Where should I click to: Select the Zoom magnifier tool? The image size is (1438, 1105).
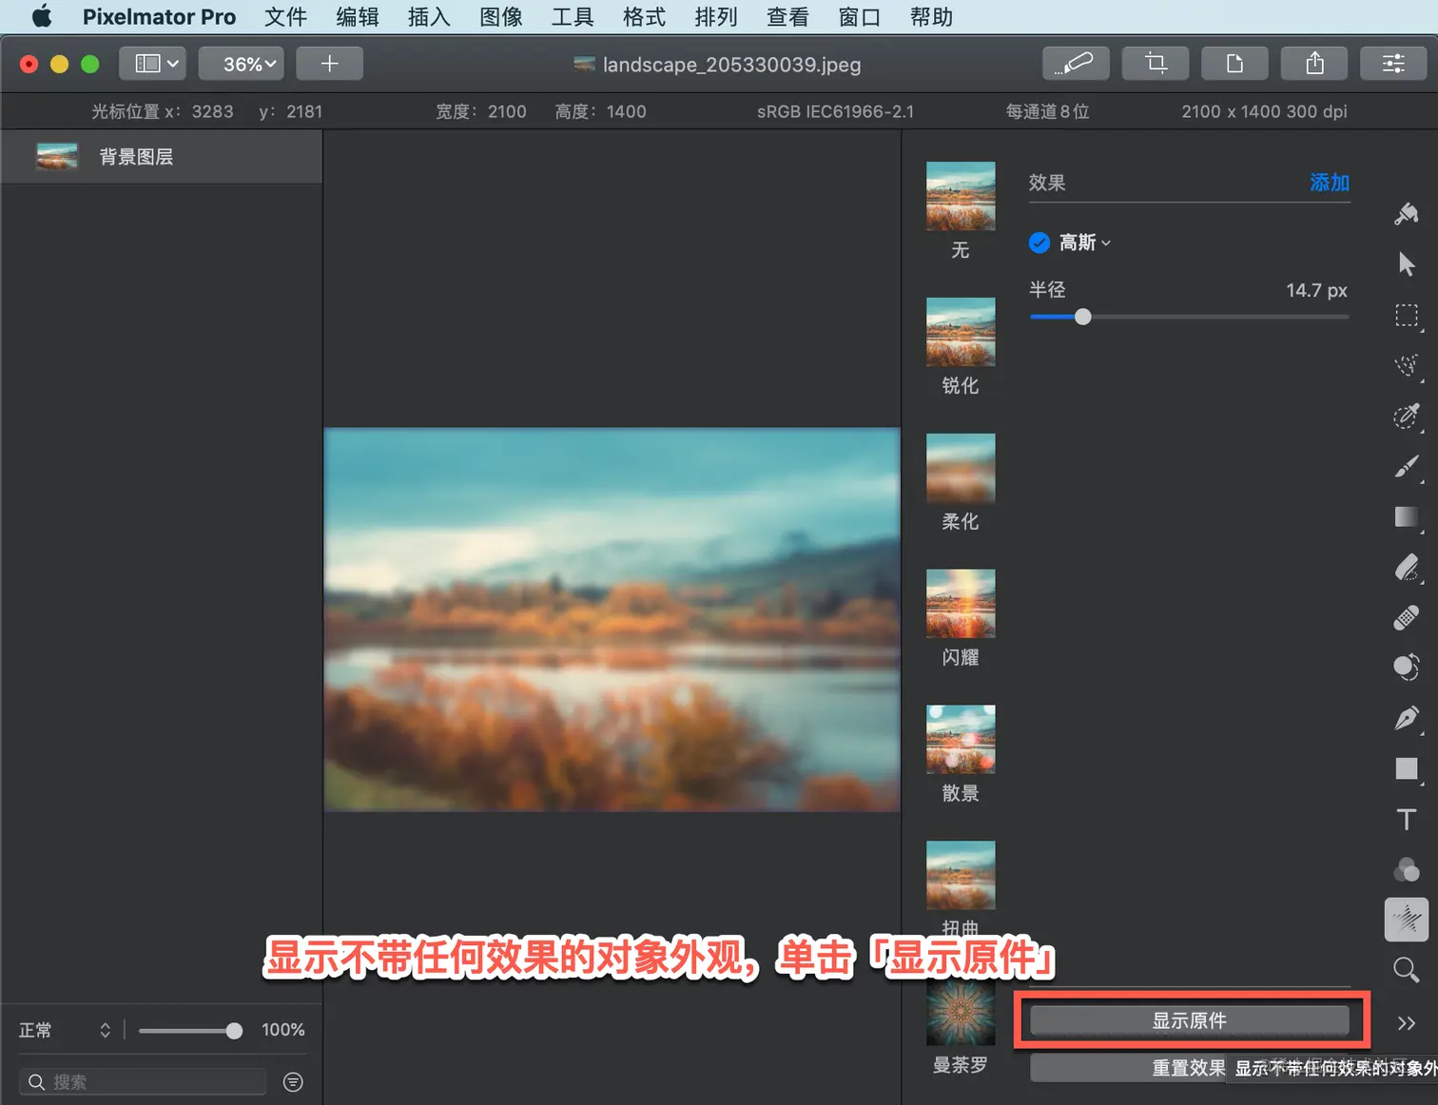1407,970
